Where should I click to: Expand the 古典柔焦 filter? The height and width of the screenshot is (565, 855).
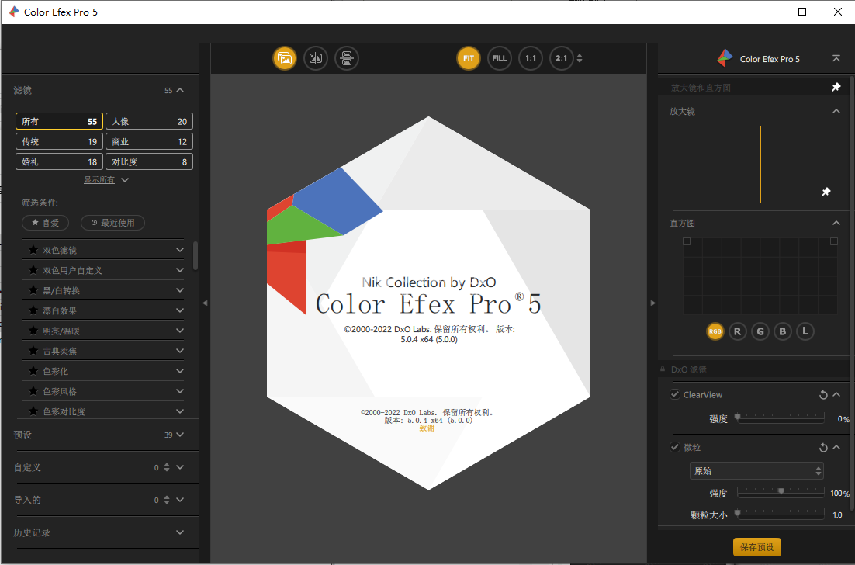tap(180, 351)
